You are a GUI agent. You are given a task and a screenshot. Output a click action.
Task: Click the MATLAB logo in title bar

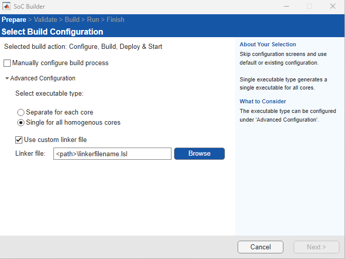click(x=7, y=7)
